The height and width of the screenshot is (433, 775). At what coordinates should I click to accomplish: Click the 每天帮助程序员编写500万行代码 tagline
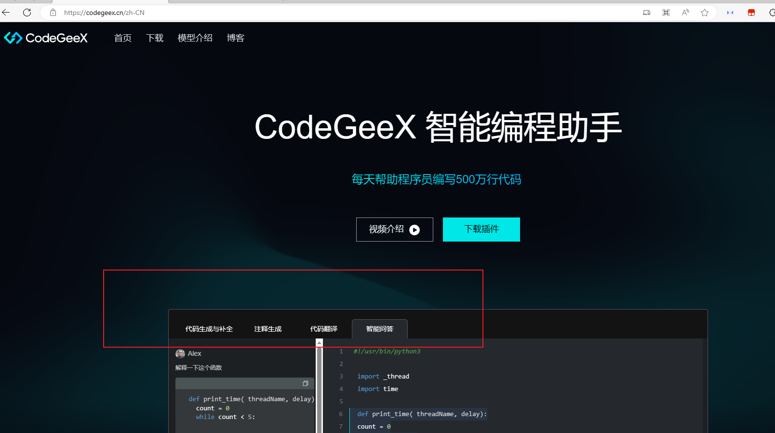[x=436, y=179]
